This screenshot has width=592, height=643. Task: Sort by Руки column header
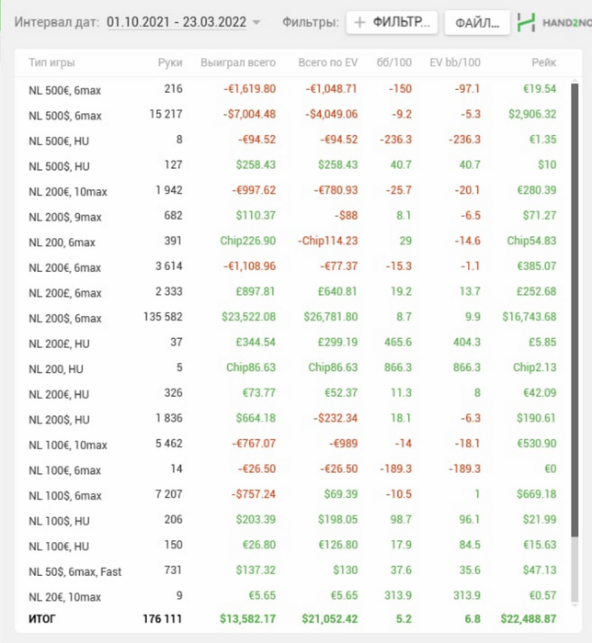[170, 62]
